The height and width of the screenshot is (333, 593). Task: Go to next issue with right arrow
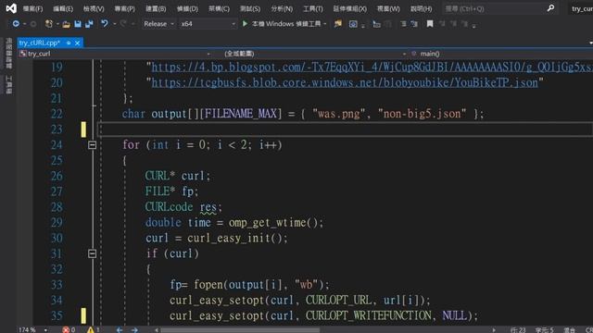click(134, 329)
